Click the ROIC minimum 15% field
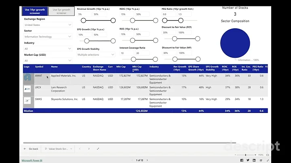The height and width of the screenshot is (163, 291). tap(127, 14)
